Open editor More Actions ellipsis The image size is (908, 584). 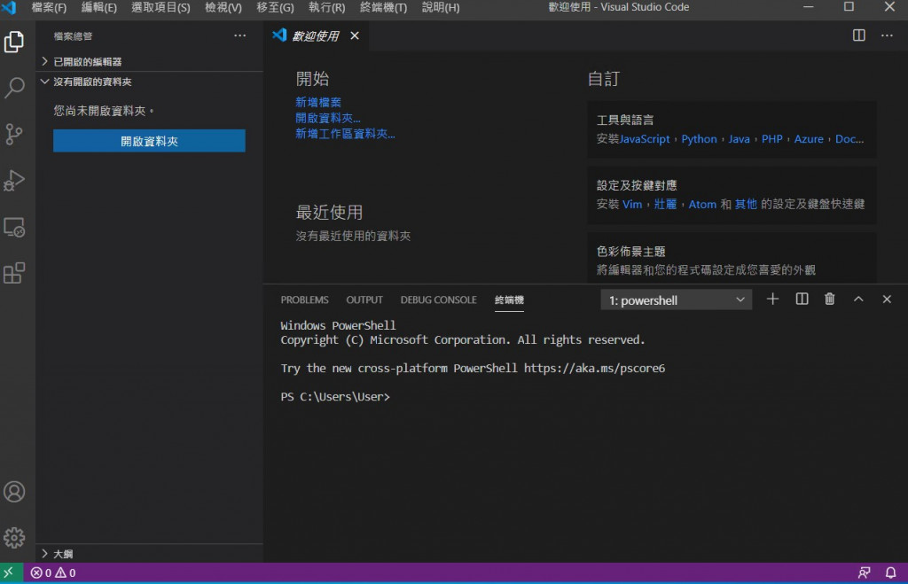[887, 35]
